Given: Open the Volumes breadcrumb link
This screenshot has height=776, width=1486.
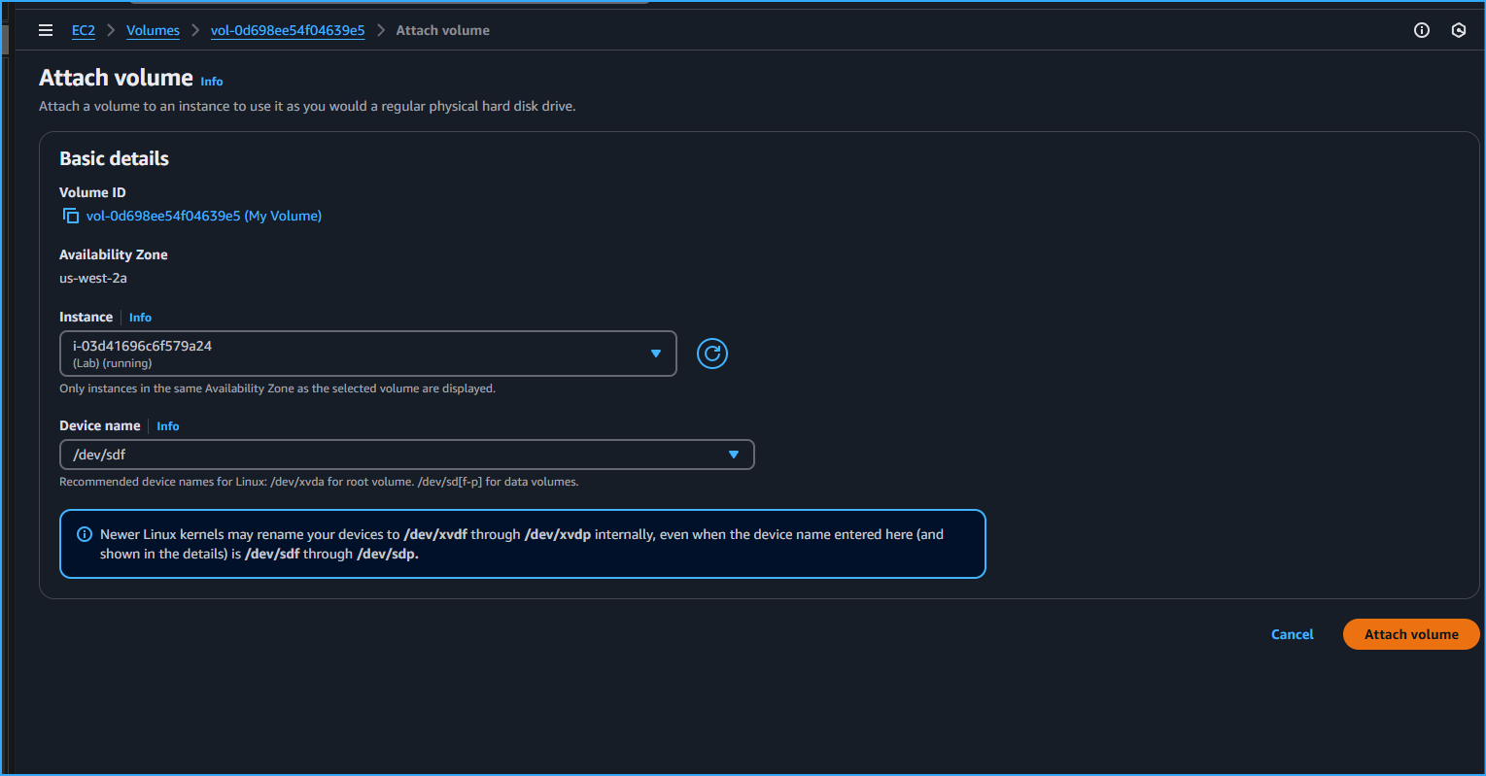Looking at the screenshot, I should click(153, 30).
